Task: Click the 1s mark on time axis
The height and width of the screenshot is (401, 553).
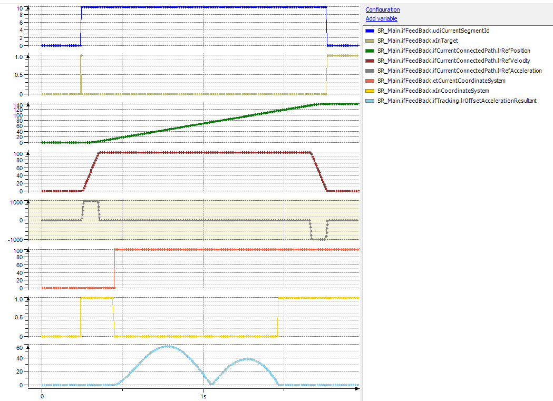Action: [203, 396]
